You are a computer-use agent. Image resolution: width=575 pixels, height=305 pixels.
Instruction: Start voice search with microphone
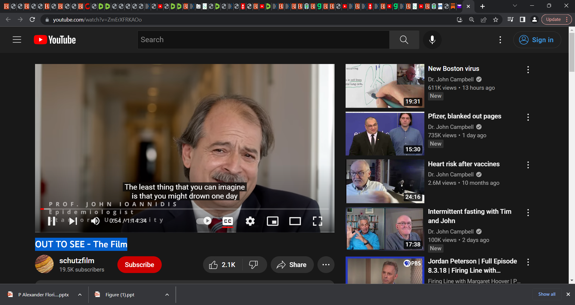point(432,40)
